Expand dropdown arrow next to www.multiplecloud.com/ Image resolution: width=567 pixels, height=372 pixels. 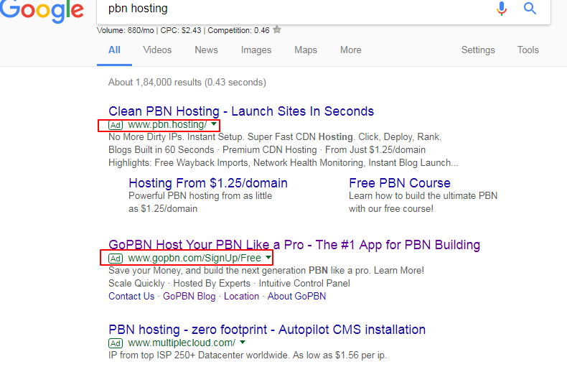[x=243, y=343]
